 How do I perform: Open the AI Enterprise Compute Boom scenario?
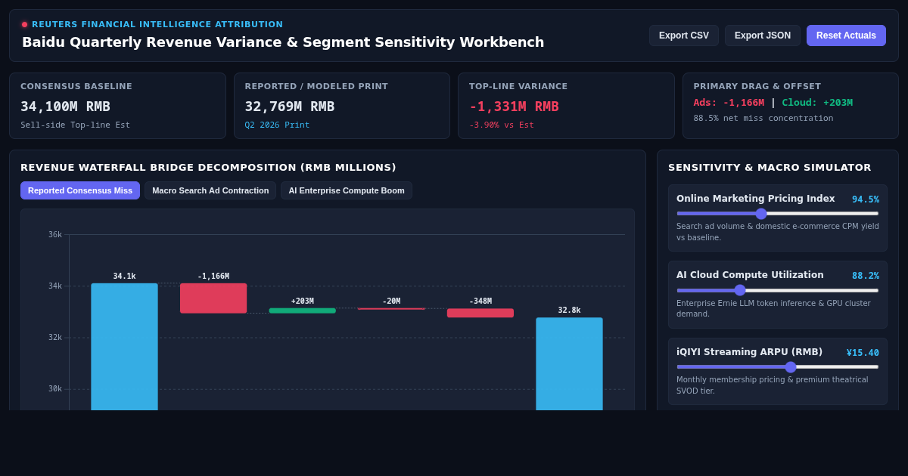click(347, 190)
